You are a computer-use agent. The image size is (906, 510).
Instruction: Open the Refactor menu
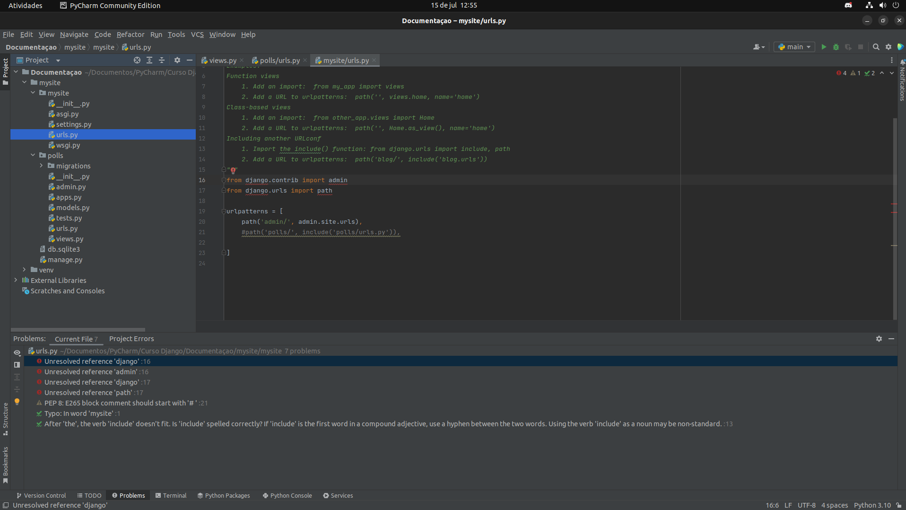click(131, 35)
